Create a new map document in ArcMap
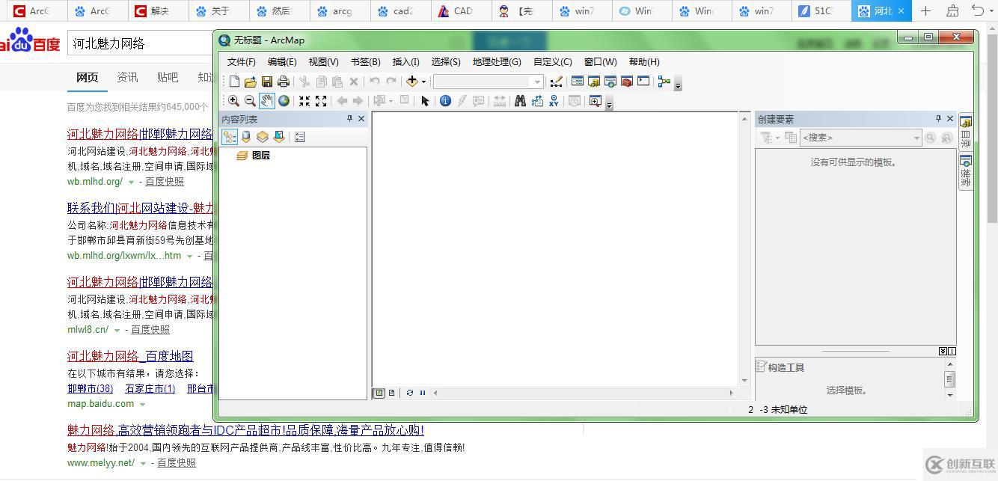 point(234,82)
